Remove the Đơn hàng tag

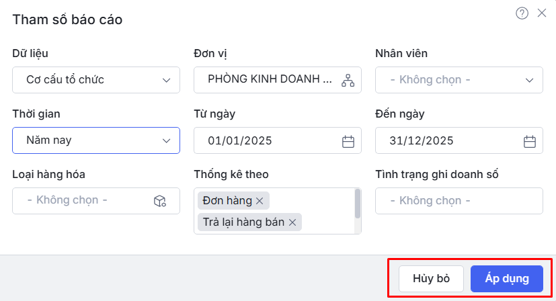[x=260, y=200]
